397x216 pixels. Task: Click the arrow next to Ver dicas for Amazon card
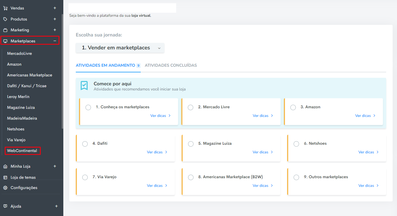tap(374, 116)
